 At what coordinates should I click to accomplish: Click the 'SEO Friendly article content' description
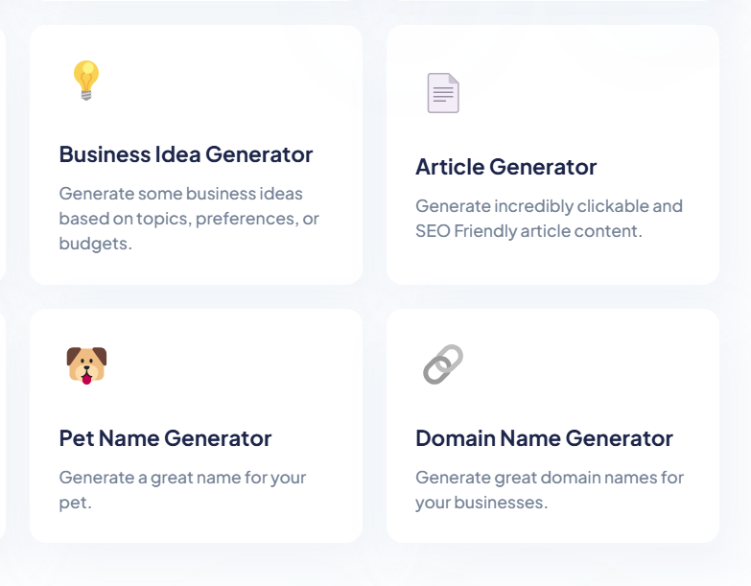click(549, 219)
